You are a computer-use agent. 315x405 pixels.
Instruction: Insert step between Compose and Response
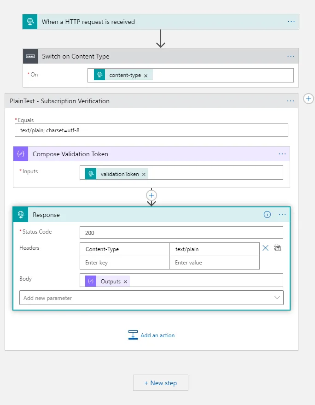click(x=152, y=195)
